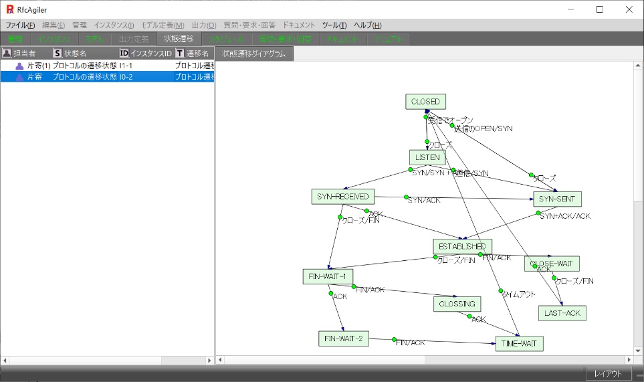
Task: Click the diagram vertical scrollbar down arrow
Action: pyautogui.click(x=638, y=350)
